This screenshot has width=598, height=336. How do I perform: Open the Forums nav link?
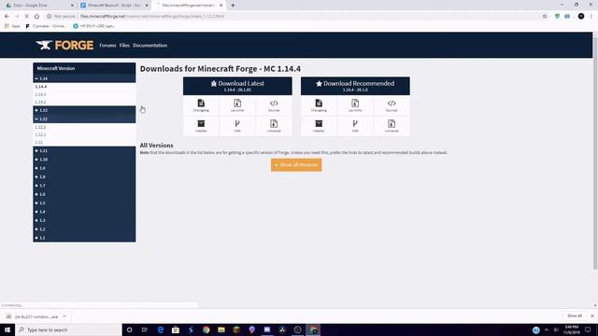coord(107,46)
